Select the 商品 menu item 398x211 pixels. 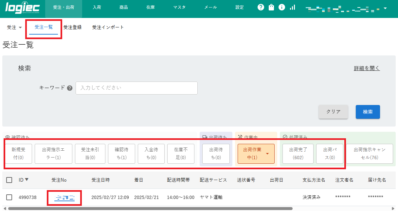123,7
